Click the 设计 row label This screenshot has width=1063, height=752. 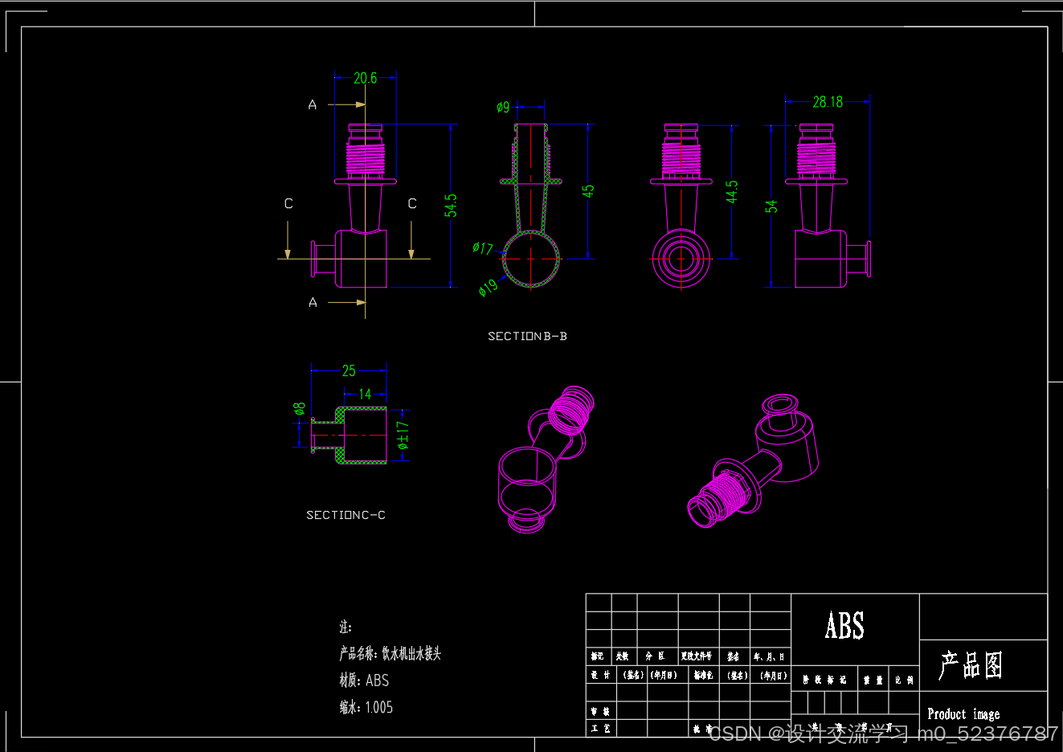(x=600, y=675)
